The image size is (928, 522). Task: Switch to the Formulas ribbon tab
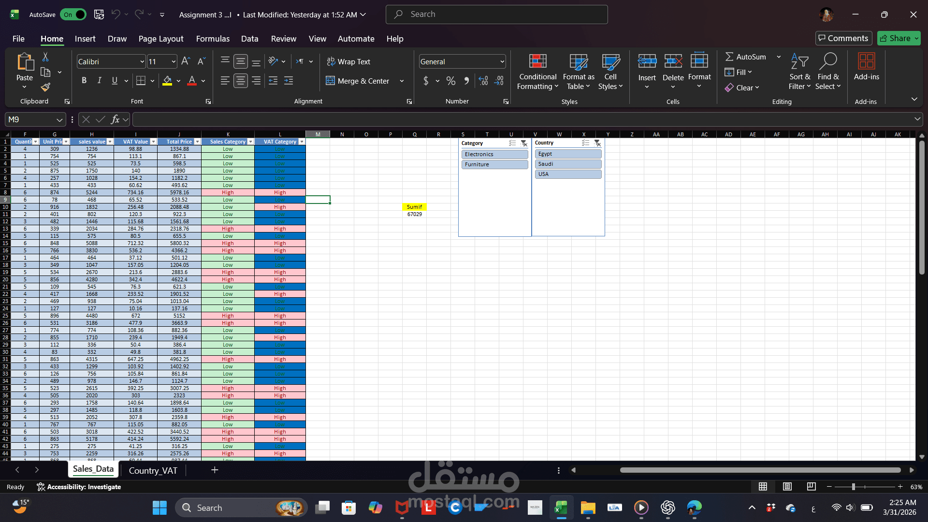pyautogui.click(x=213, y=39)
